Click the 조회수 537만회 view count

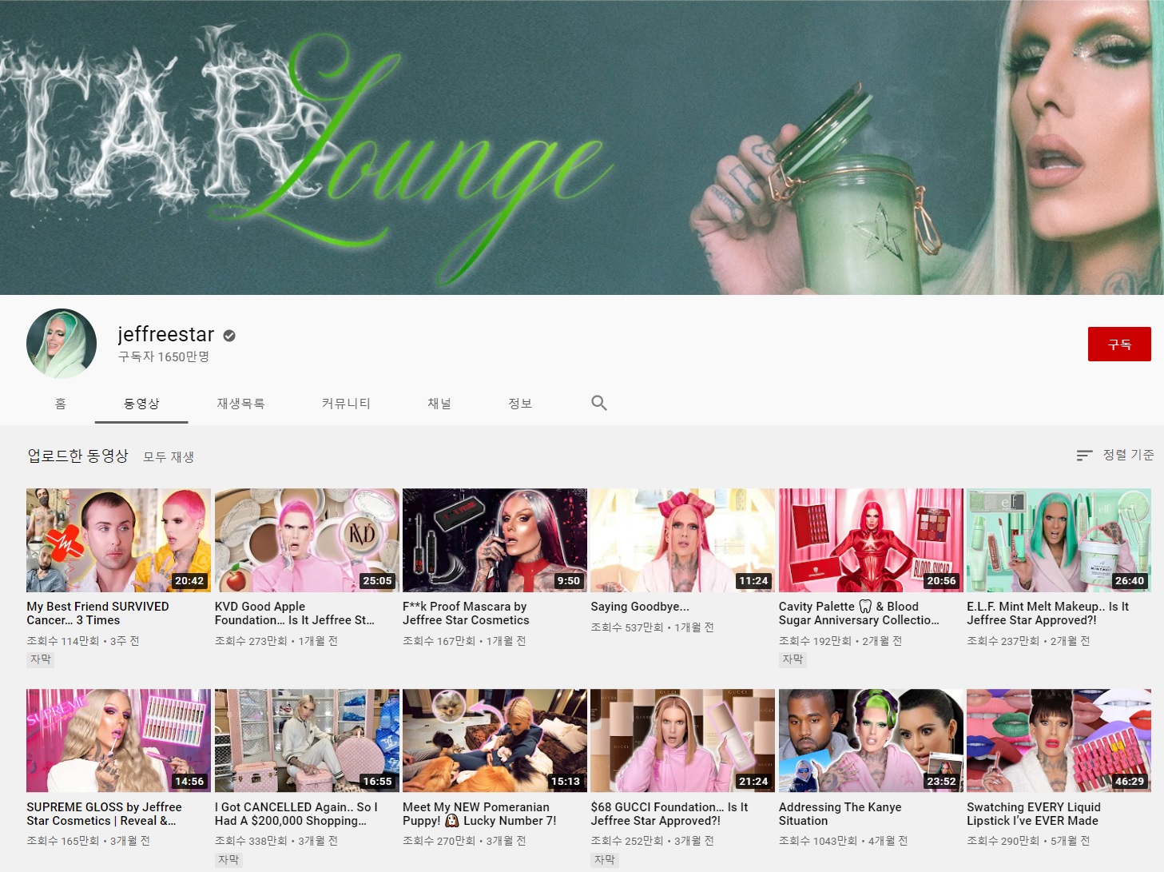click(x=627, y=627)
